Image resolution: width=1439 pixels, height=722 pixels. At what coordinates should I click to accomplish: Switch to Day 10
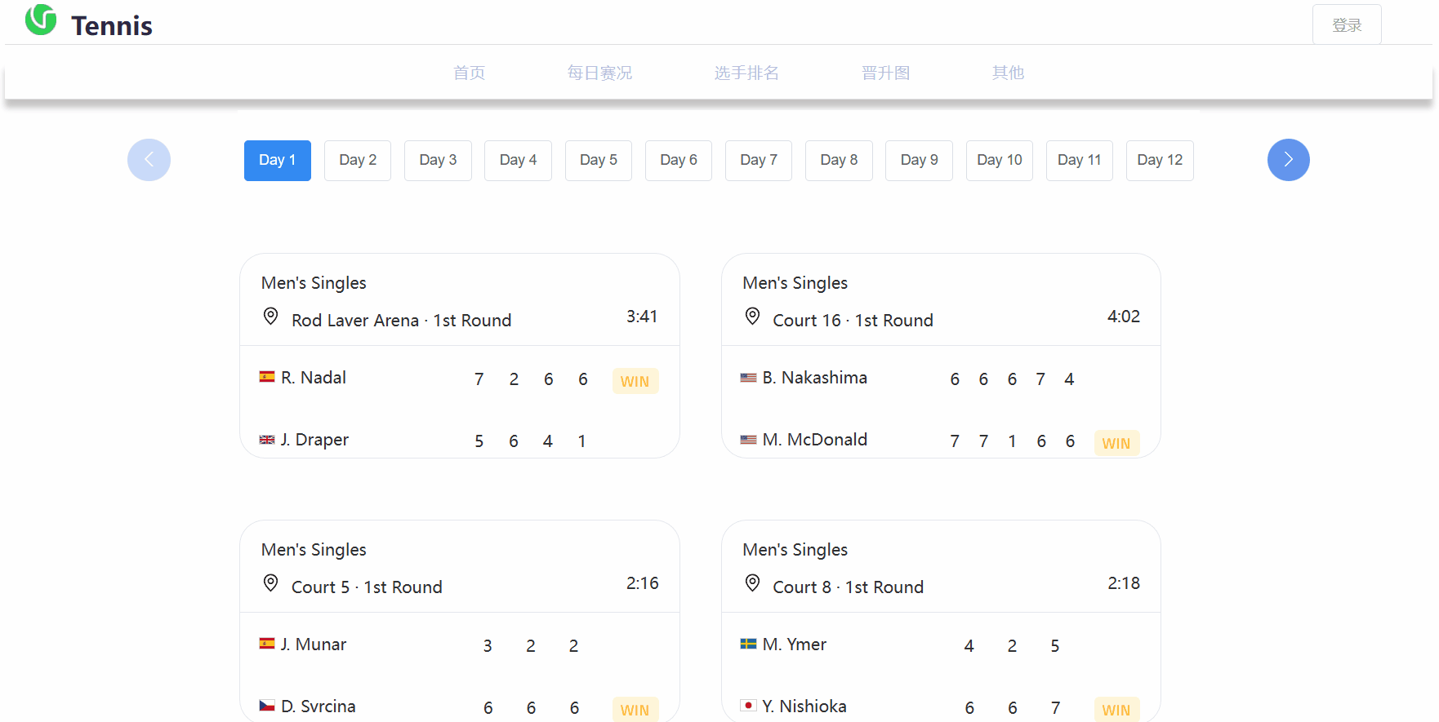pos(1000,161)
